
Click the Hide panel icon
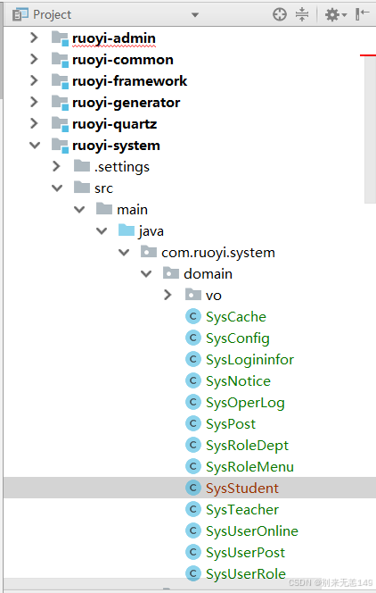tap(362, 14)
